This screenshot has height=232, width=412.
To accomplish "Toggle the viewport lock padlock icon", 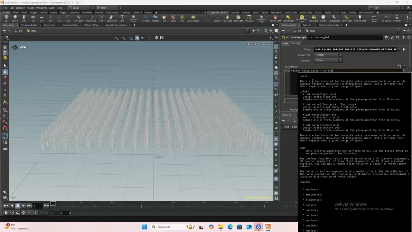I will point(276,57).
